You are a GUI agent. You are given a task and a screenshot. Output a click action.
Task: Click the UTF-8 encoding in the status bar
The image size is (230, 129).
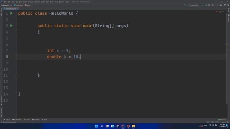217,122
